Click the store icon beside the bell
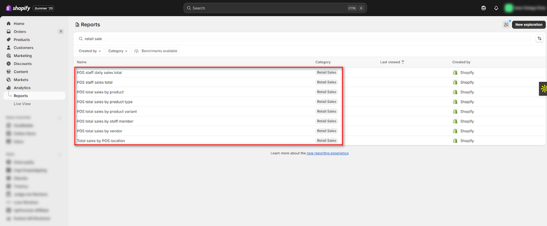 coord(483,8)
